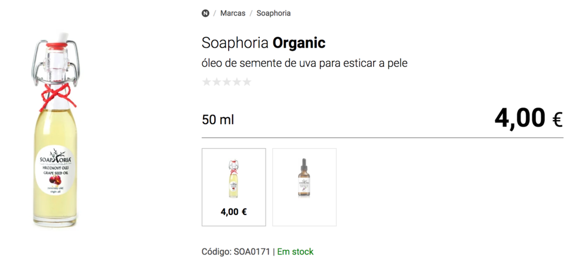Click the Soaphoria logo on the large bottle label
Viewport: 573px width, 261px height.
(x=56, y=159)
